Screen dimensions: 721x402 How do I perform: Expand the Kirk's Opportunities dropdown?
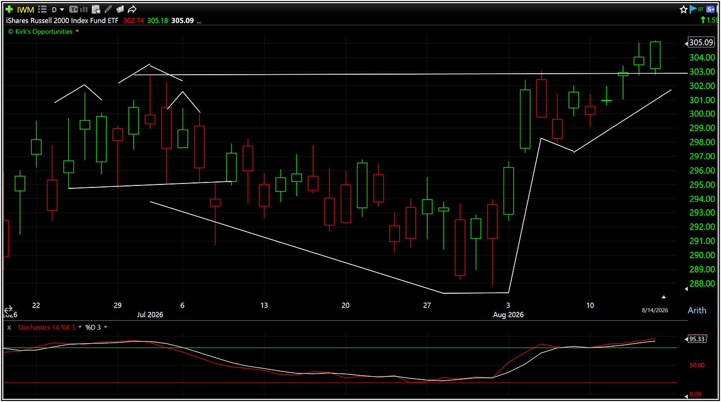coord(77,32)
